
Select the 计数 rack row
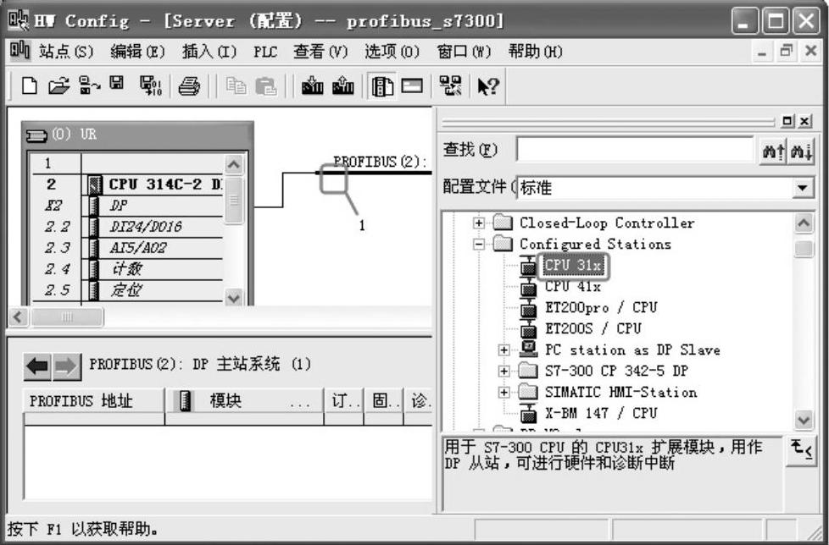[x=127, y=268]
